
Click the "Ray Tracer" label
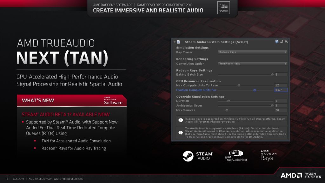(x=184, y=52)
